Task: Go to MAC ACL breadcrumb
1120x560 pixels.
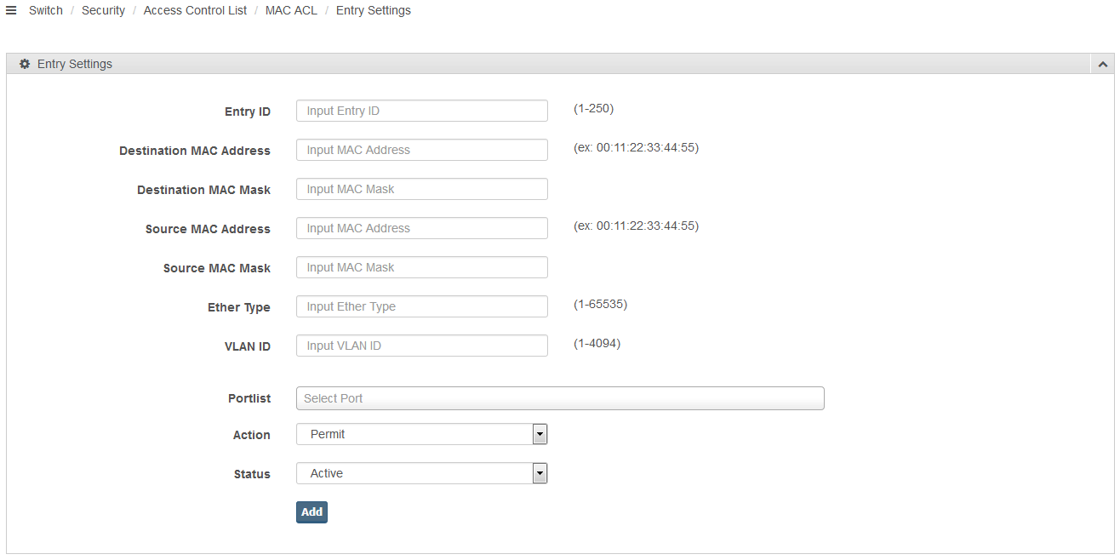Action: point(291,10)
